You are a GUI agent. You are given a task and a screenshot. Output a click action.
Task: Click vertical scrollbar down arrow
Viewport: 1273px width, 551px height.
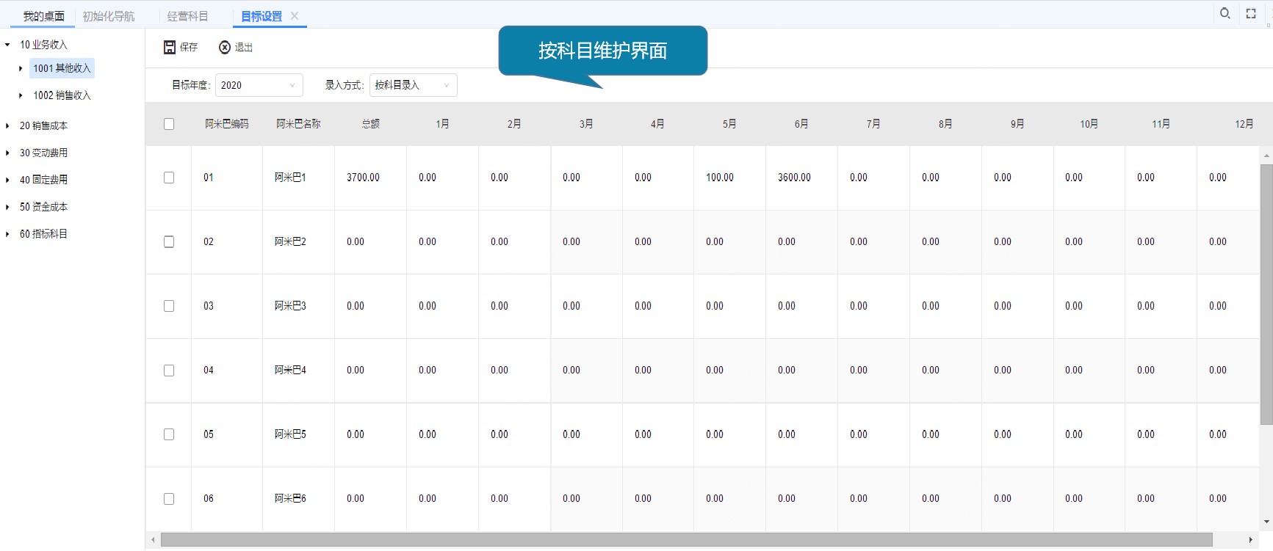click(x=1266, y=522)
